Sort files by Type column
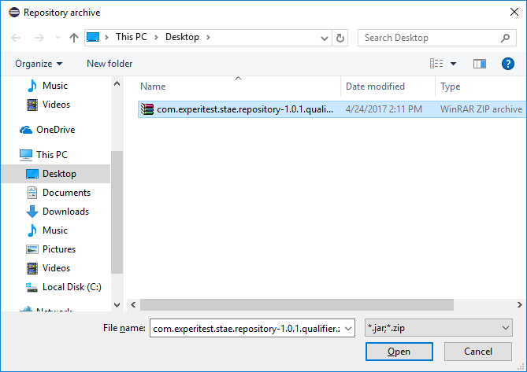The height and width of the screenshot is (372, 527). pyautogui.click(x=451, y=87)
